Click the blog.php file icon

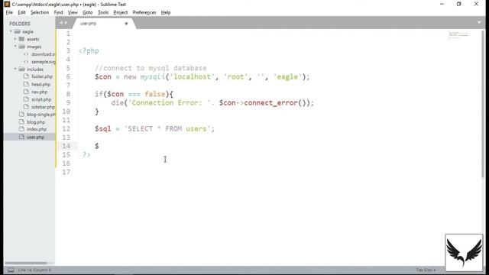(x=21, y=121)
